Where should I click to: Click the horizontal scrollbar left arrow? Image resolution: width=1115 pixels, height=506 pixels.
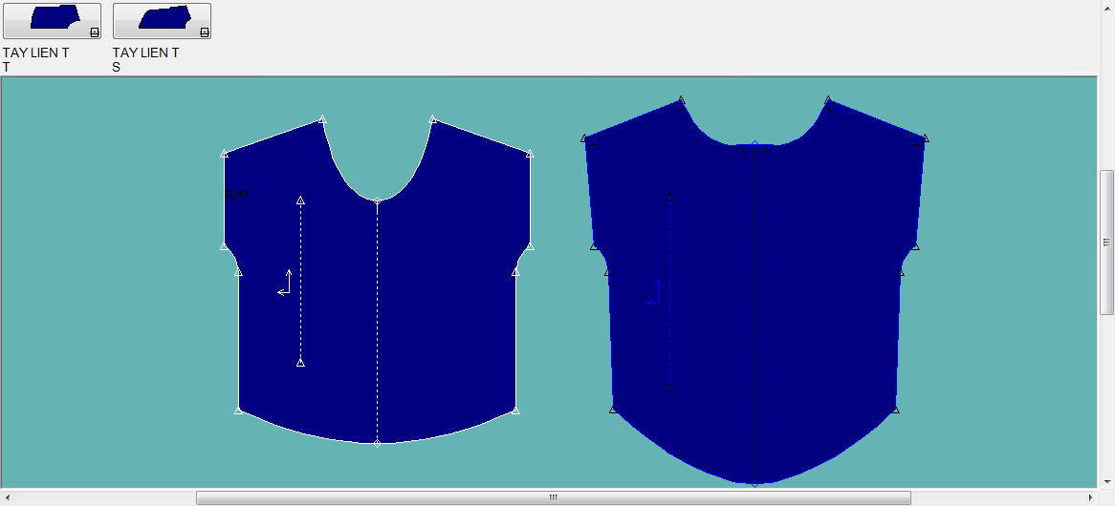[x=8, y=497]
